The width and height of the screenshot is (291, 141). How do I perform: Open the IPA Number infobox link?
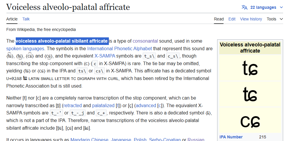pos(231,137)
